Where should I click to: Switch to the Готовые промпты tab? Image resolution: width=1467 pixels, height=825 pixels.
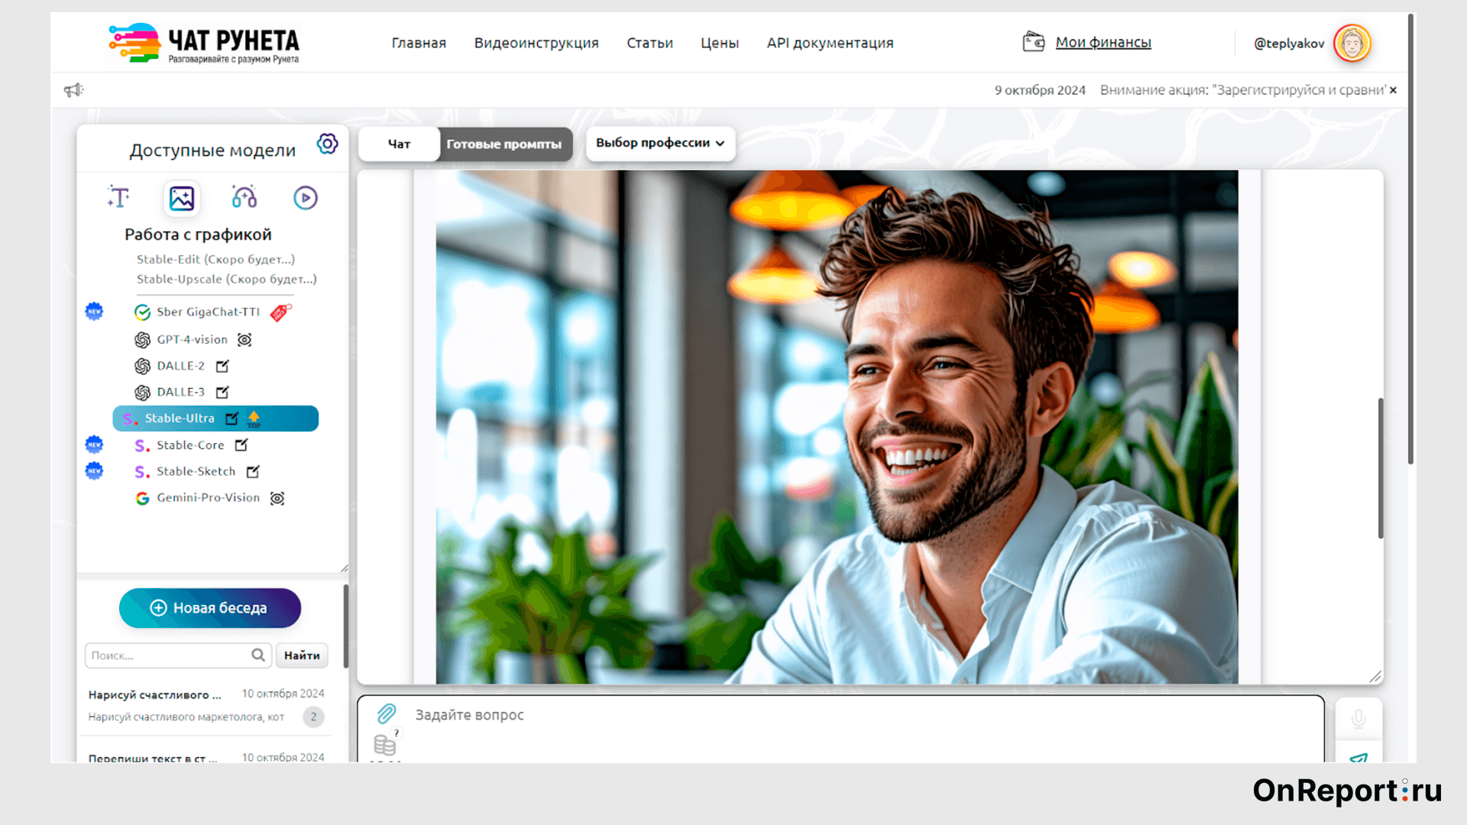(504, 144)
